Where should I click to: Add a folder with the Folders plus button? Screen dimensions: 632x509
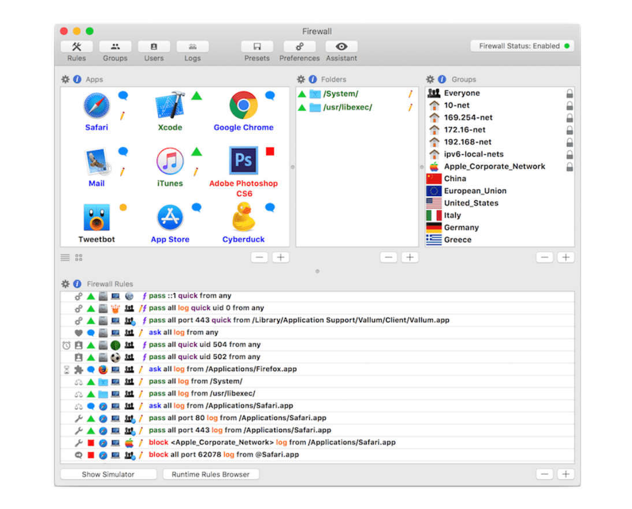tap(410, 257)
